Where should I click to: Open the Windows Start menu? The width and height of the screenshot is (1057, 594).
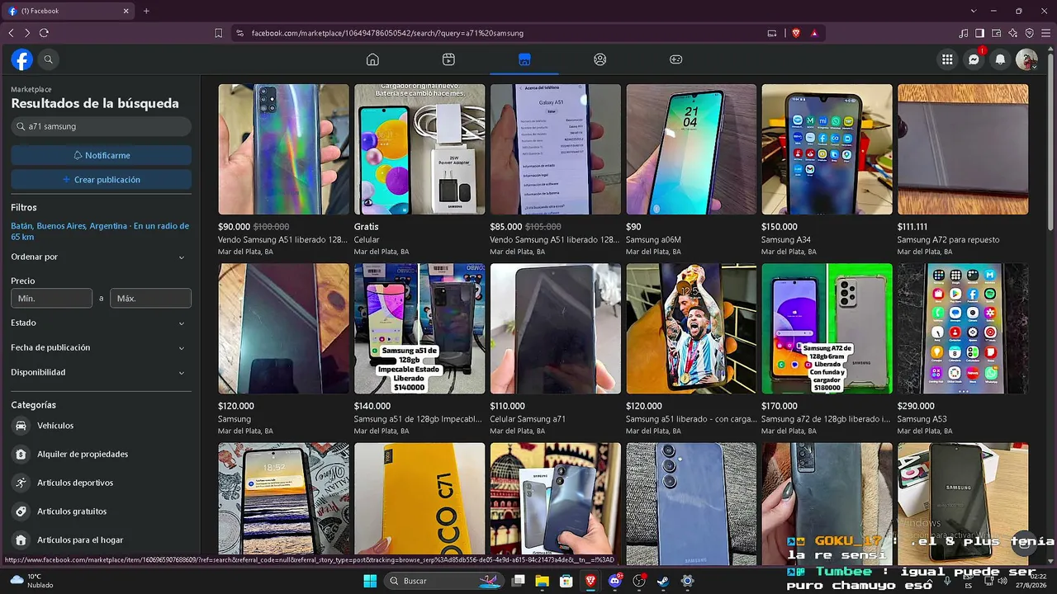click(370, 581)
